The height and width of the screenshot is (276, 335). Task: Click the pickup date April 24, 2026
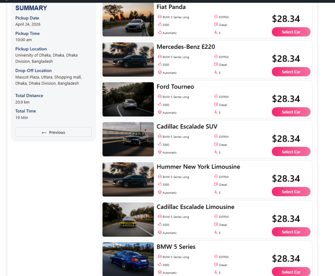click(x=28, y=24)
